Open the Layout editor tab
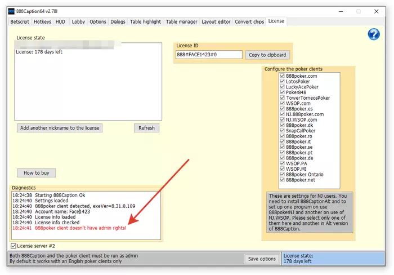The width and height of the screenshot is (394, 275). click(x=216, y=22)
